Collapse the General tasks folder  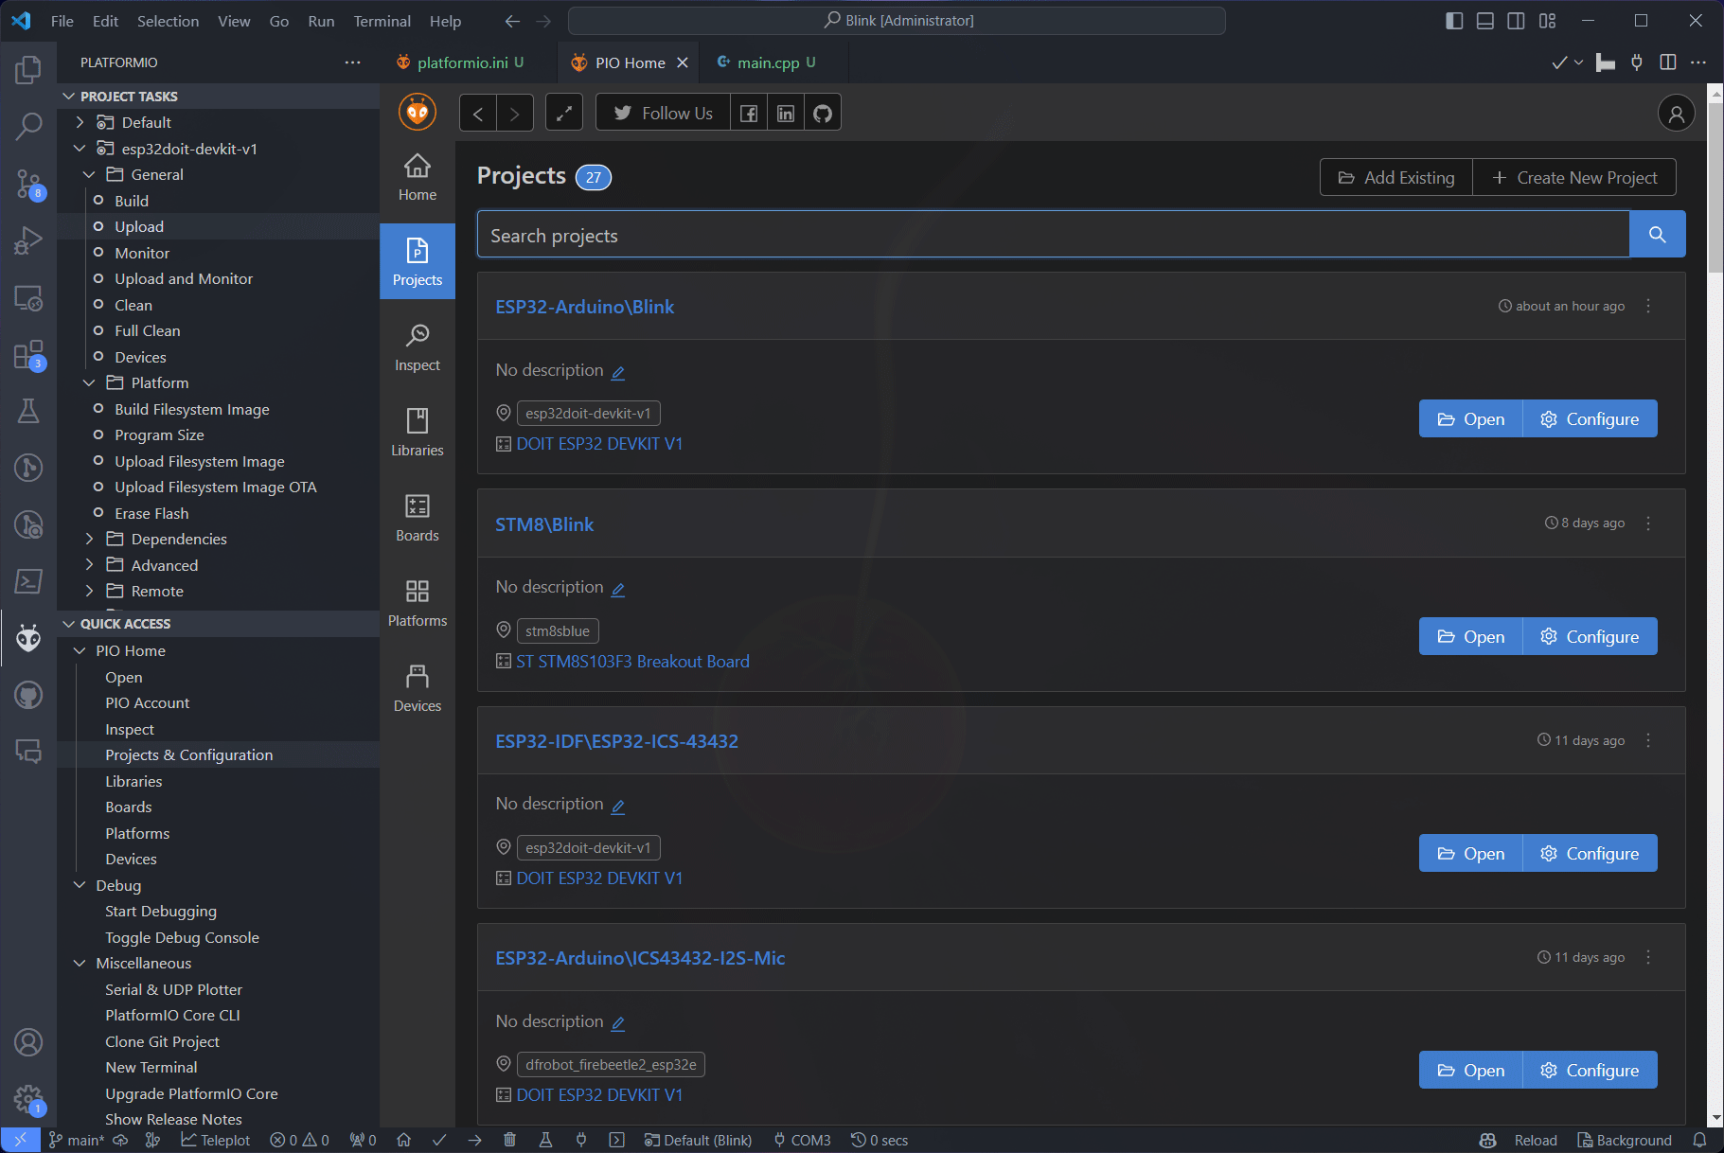tap(89, 174)
